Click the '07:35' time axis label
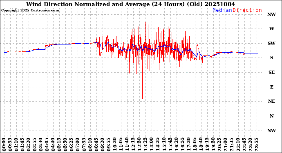The height and width of the screenshot is (153, 282). click(84, 145)
